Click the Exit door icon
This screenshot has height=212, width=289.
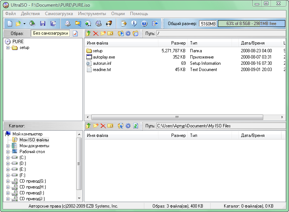(x=155, y=24)
